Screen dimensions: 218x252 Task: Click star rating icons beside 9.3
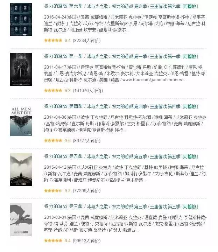(x=53, y=91)
